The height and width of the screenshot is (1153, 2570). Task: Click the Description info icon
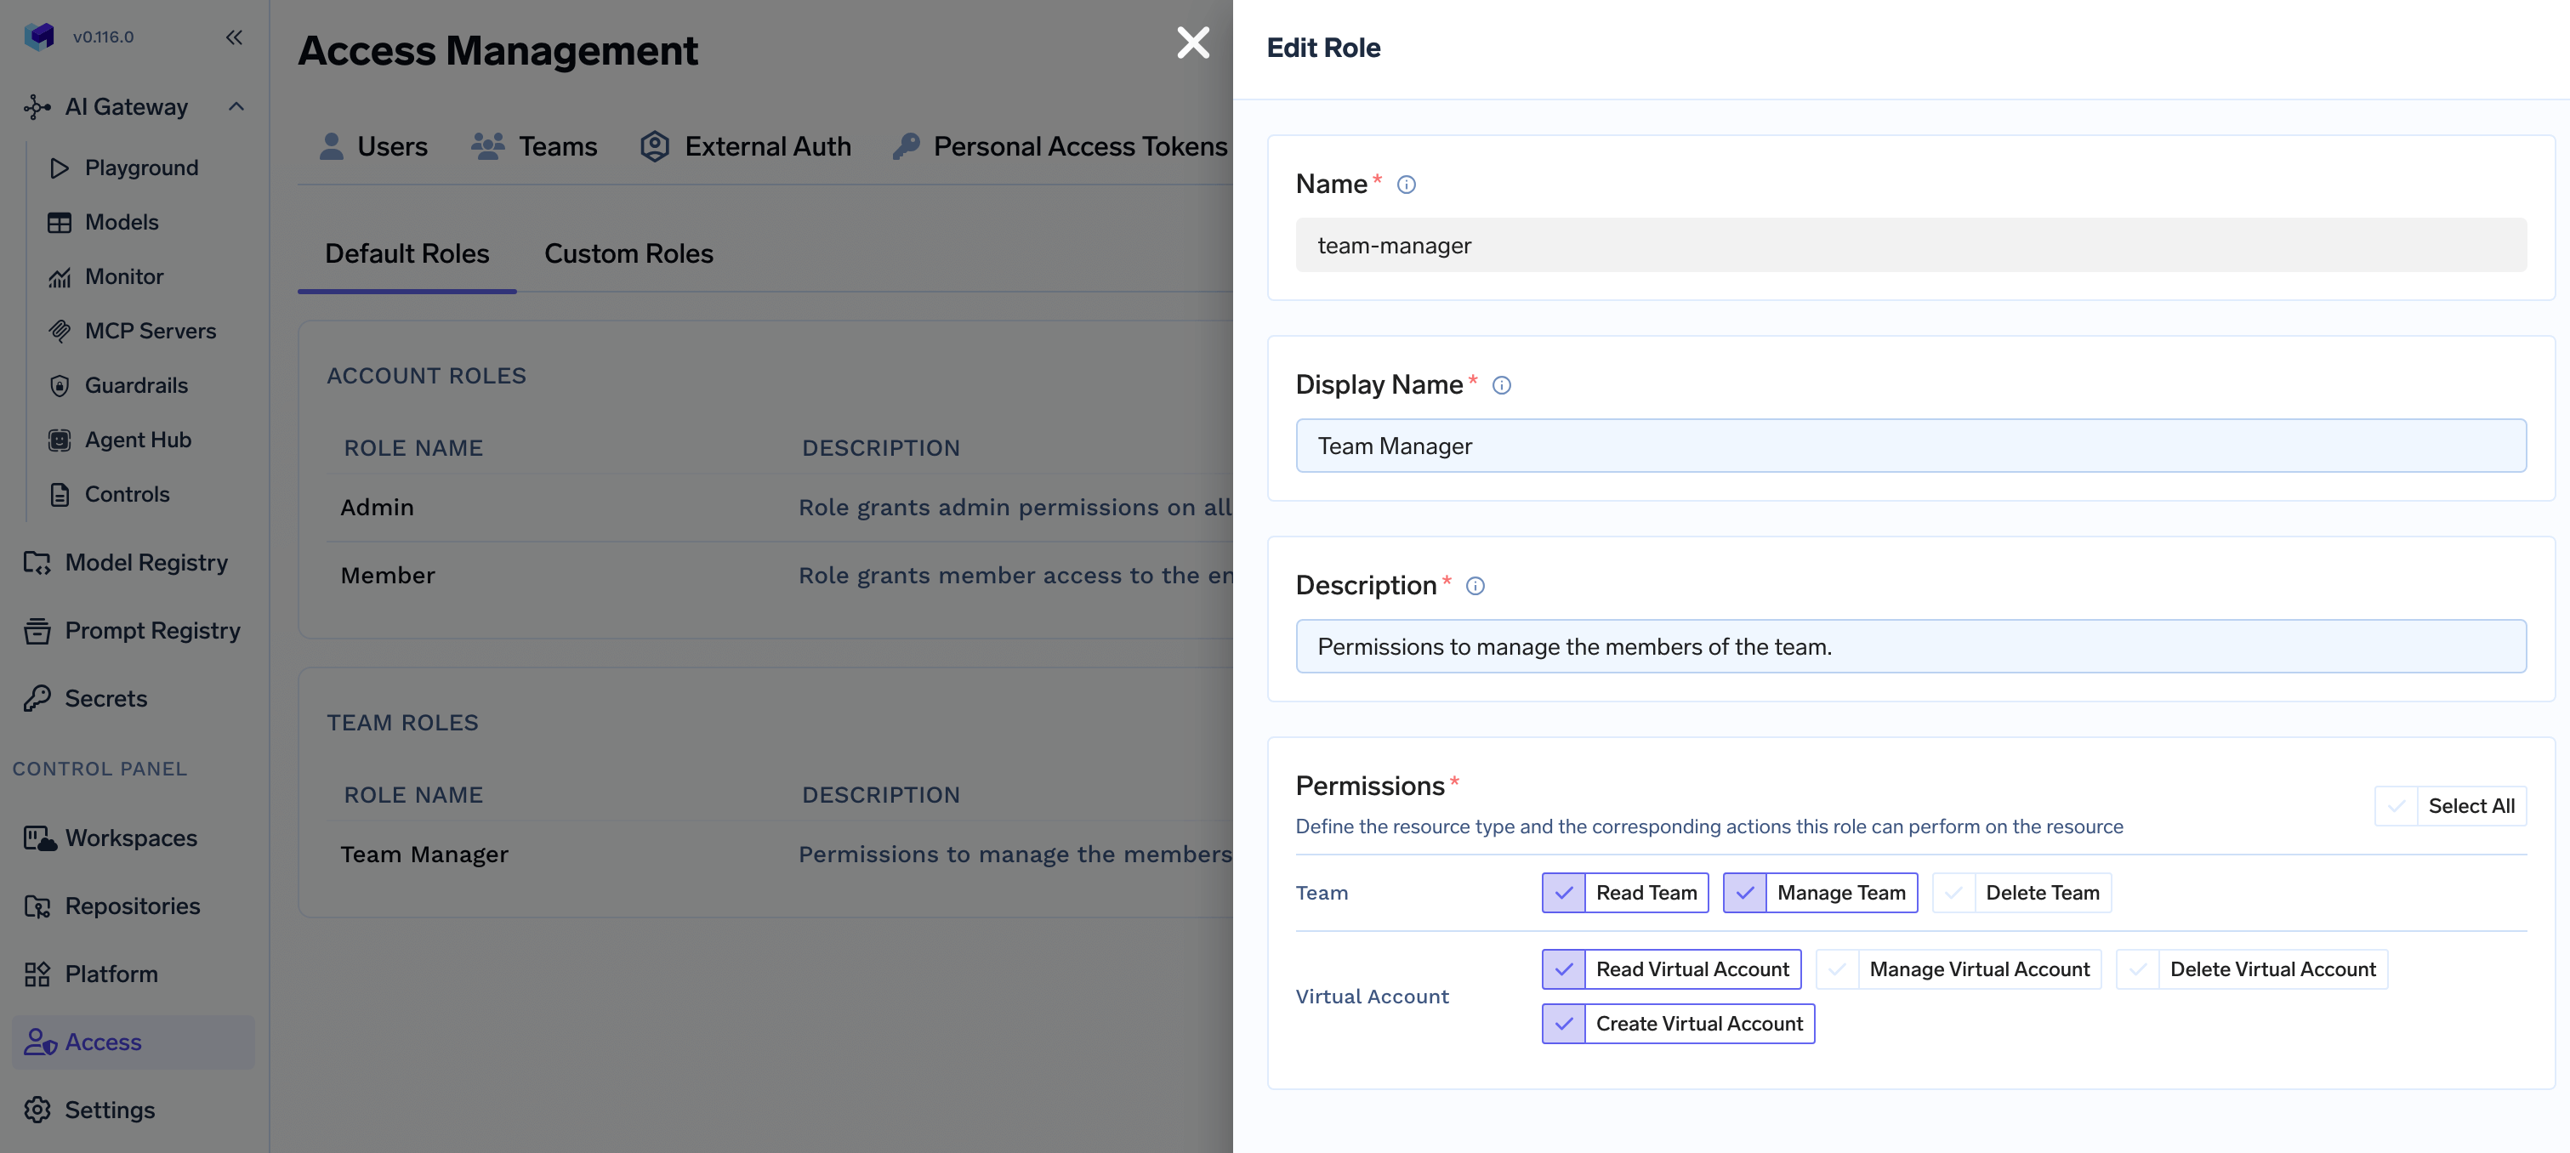click(1475, 586)
